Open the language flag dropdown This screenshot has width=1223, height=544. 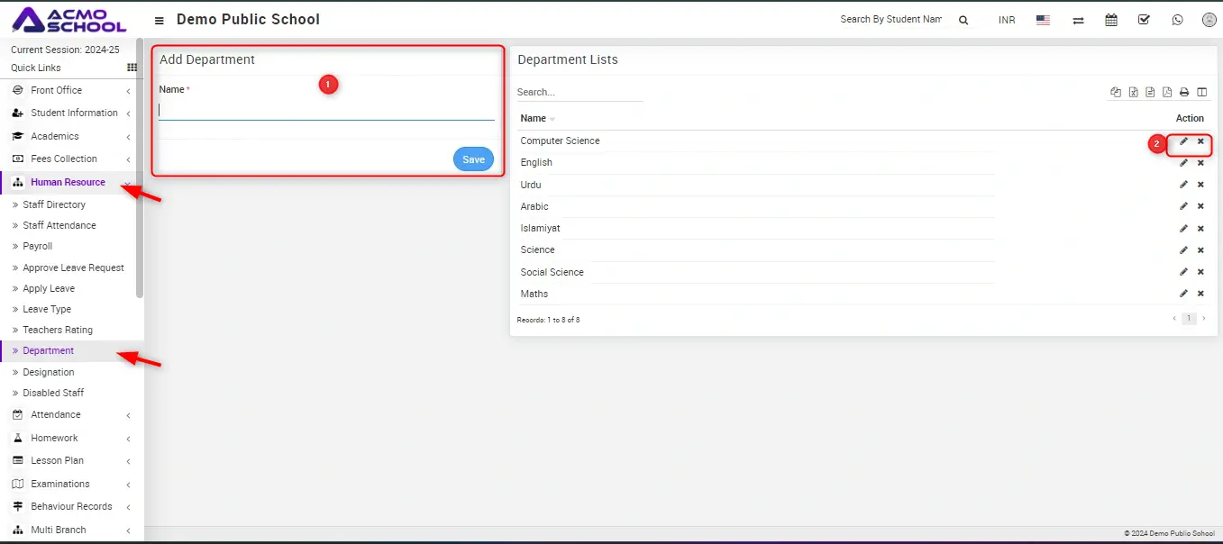[x=1043, y=20]
